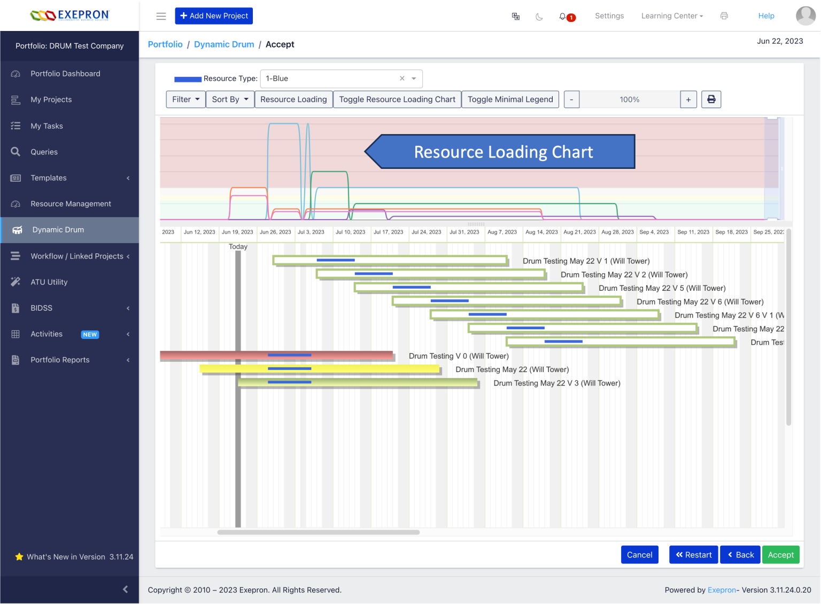
Task: Open the Settings menu item
Action: [x=609, y=16]
